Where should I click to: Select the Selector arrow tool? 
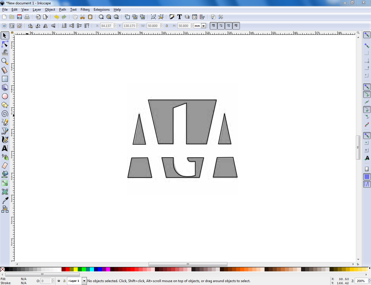[5, 35]
